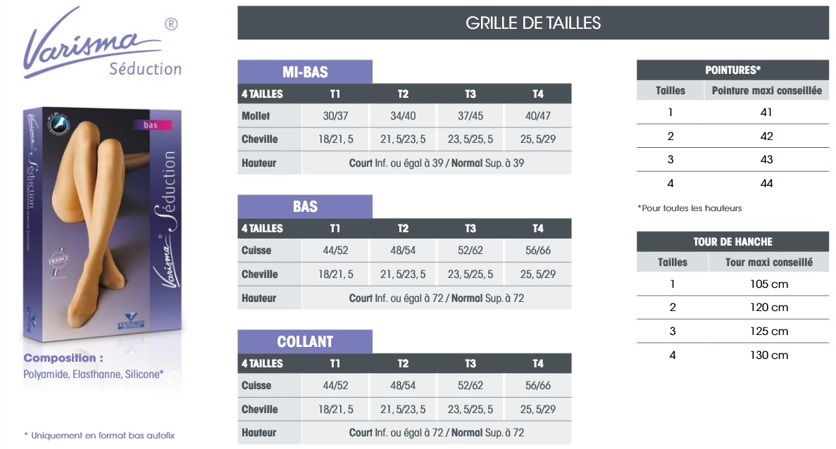Click the Composition : heading text
The width and height of the screenshot is (836, 449).
tap(63, 358)
